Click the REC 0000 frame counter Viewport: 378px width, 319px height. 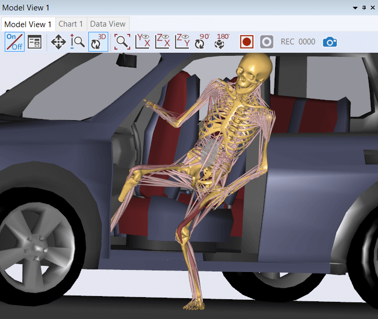coord(298,42)
